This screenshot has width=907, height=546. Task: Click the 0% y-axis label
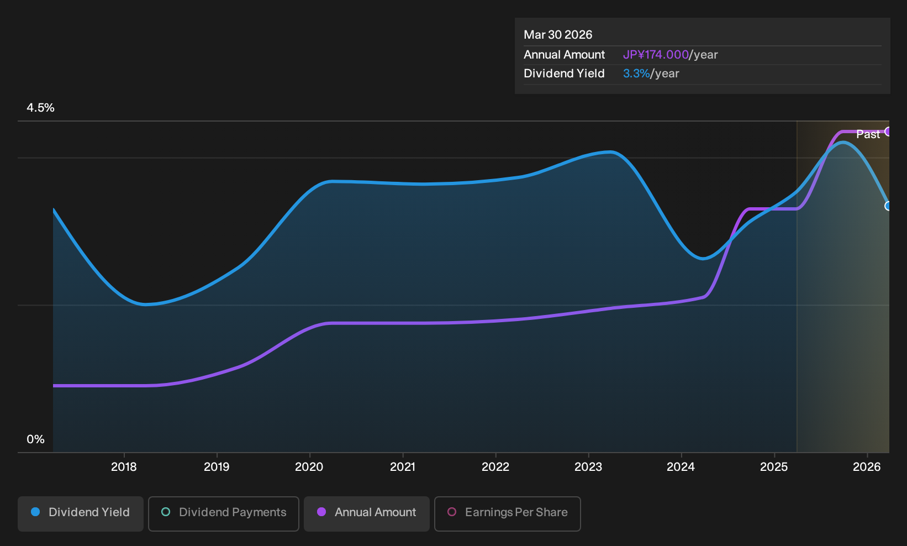[x=35, y=439]
